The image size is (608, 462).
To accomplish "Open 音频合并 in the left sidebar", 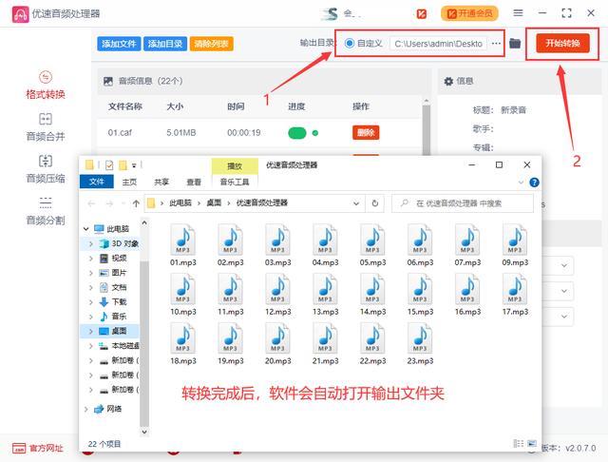I will pyautogui.click(x=46, y=127).
